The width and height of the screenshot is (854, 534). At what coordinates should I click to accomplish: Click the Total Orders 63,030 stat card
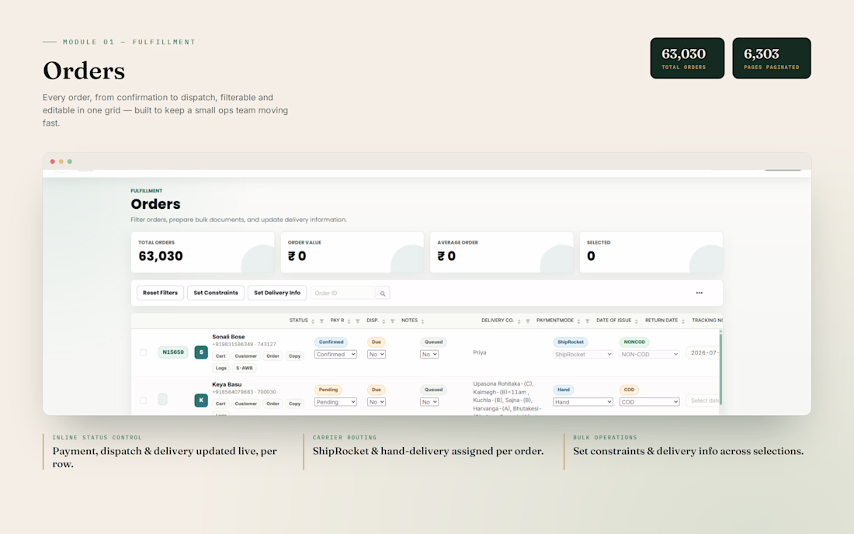pyautogui.click(x=203, y=252)
